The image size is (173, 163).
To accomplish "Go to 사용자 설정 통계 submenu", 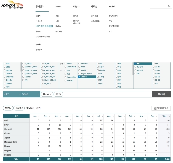I will click(42, 26).
